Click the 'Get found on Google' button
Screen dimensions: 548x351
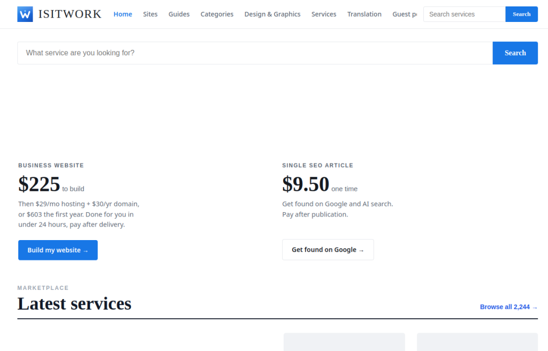[x=328, y=250]
